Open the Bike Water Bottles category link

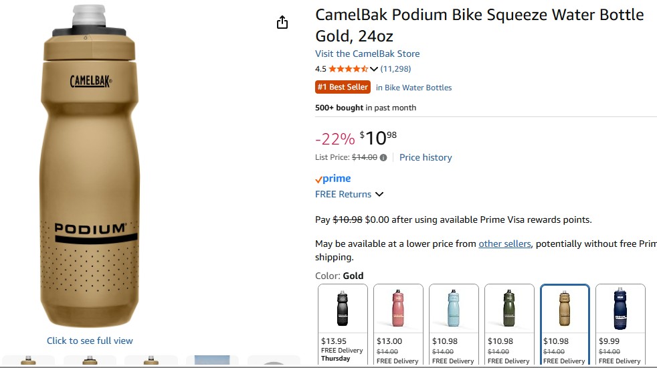(413, 88)
